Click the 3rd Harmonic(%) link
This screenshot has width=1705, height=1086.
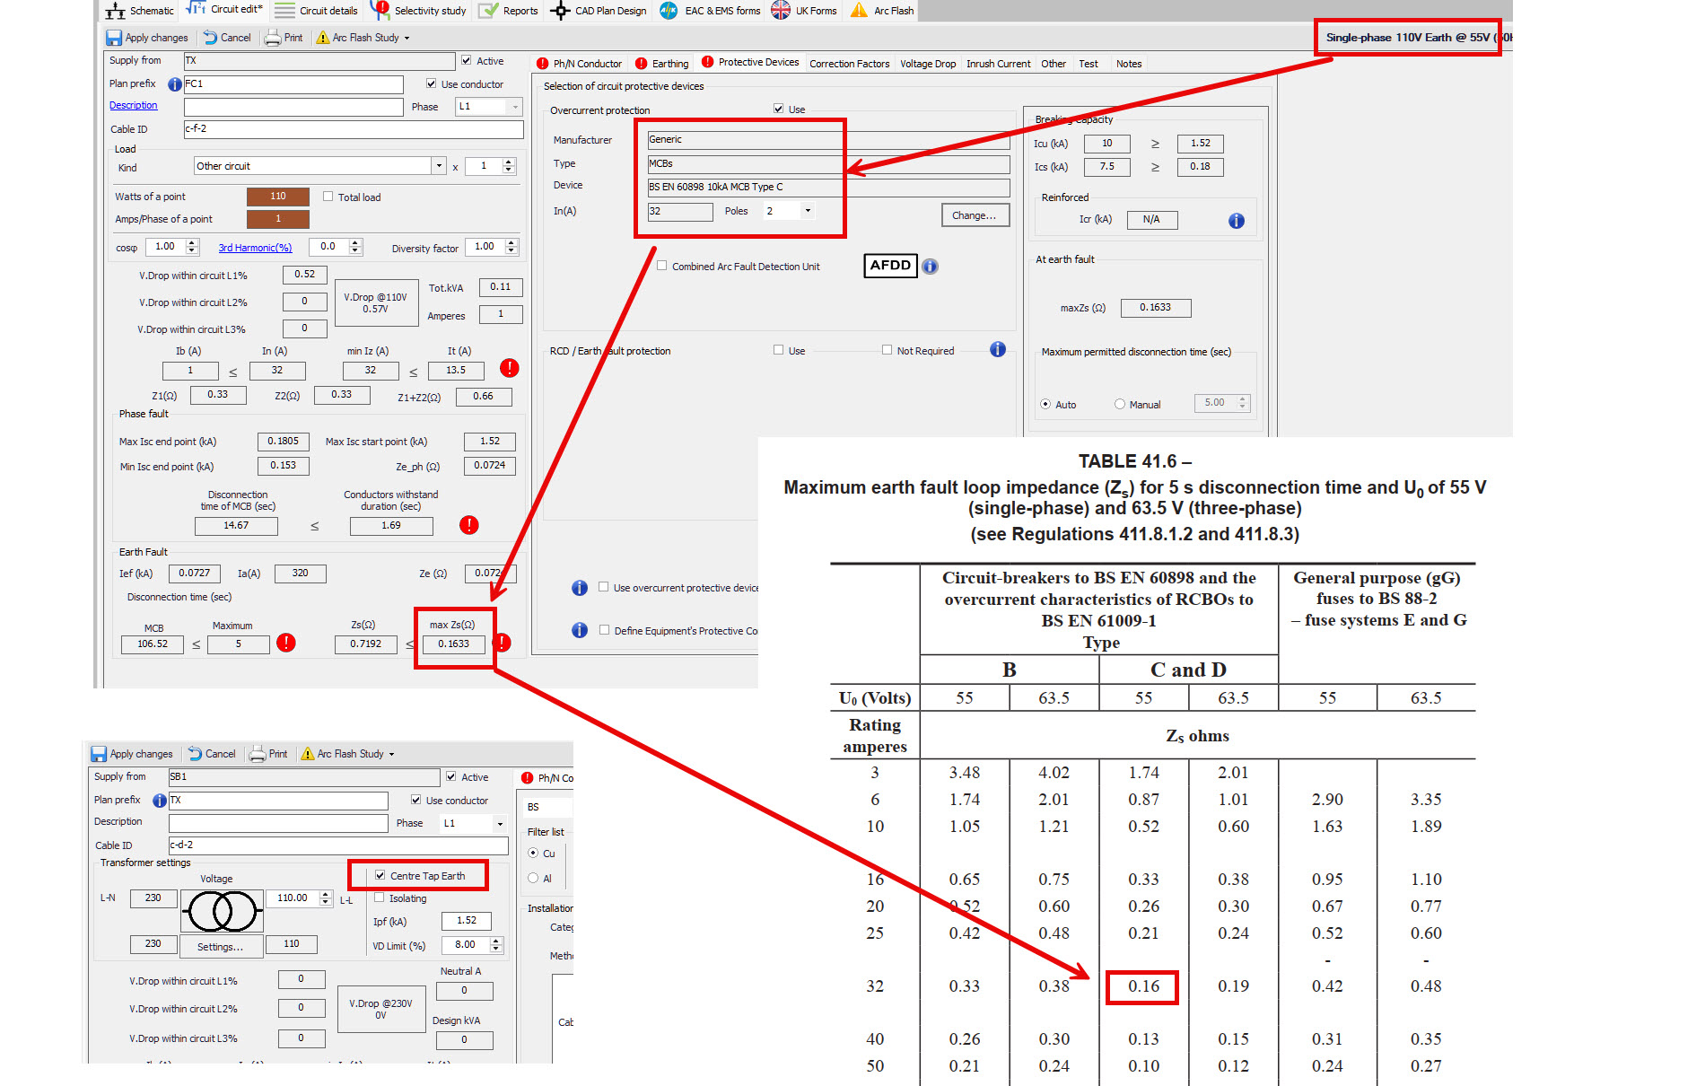[255, 248]
